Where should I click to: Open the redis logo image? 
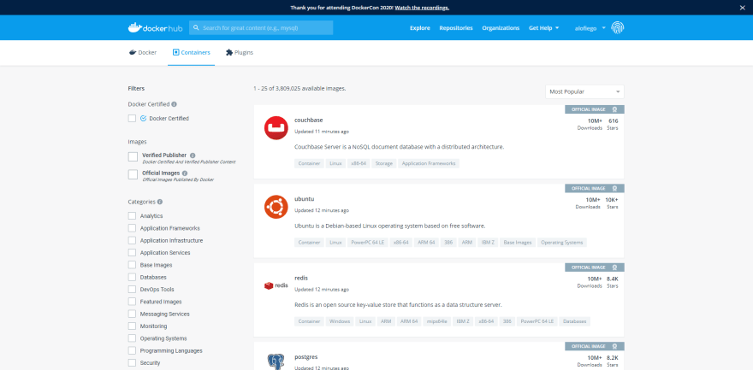tap(276, 285)
